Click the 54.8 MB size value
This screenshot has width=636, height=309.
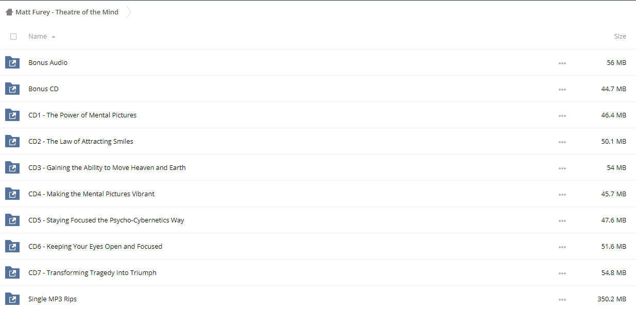(x=614, y=272)
